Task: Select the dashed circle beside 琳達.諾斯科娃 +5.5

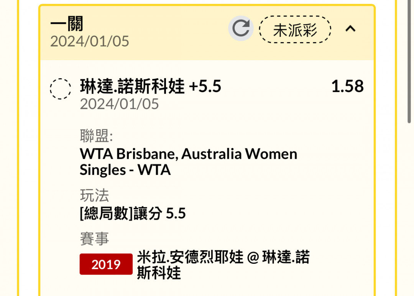Action: (x=61, y=89)
